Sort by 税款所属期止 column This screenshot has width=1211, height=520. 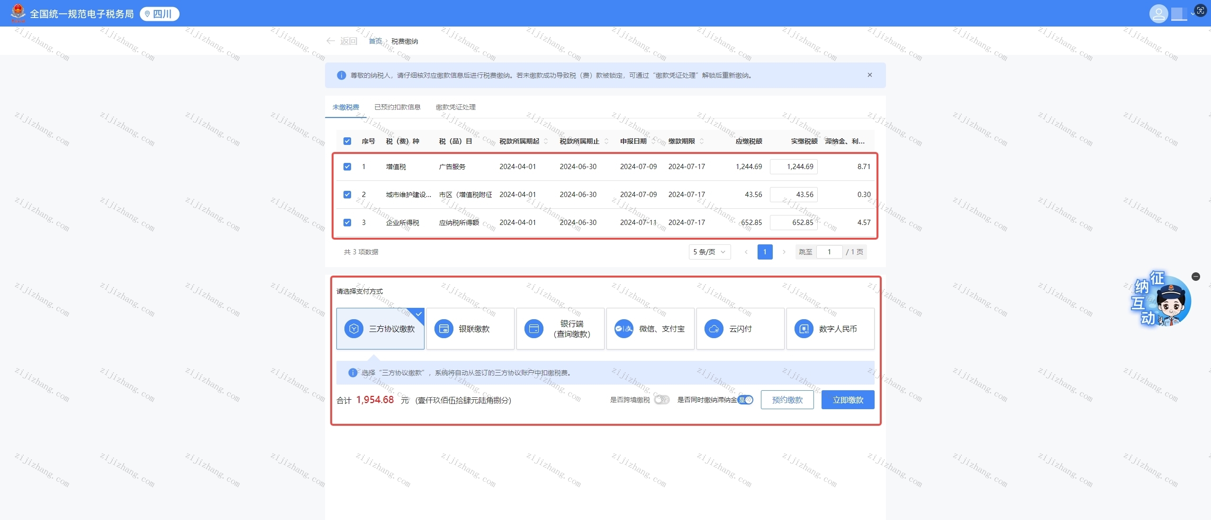coord(606,141)
